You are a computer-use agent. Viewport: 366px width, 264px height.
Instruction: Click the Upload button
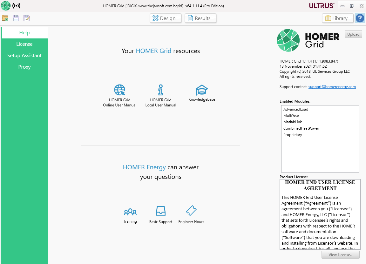[x=353, y=34]
